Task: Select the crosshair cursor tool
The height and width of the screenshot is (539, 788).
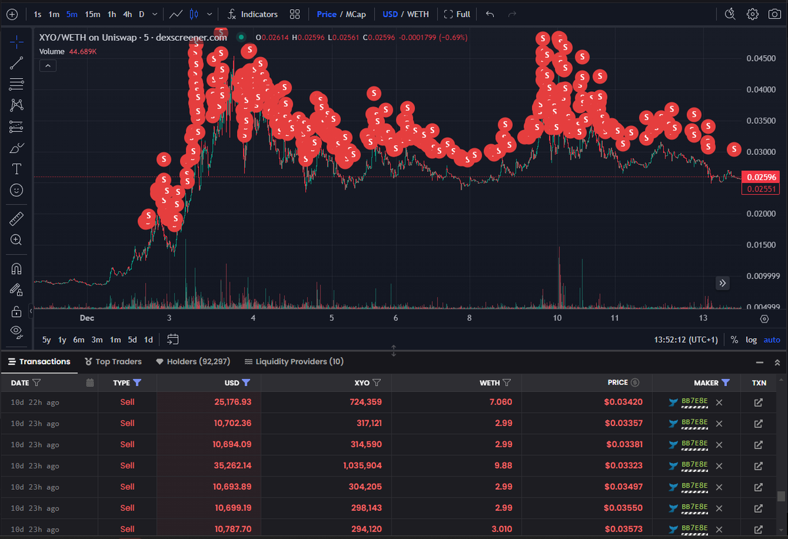Action: [17, 42]
